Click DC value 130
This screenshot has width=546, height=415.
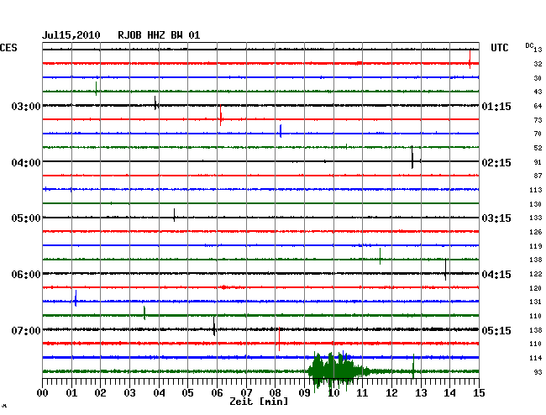point(536,204)
